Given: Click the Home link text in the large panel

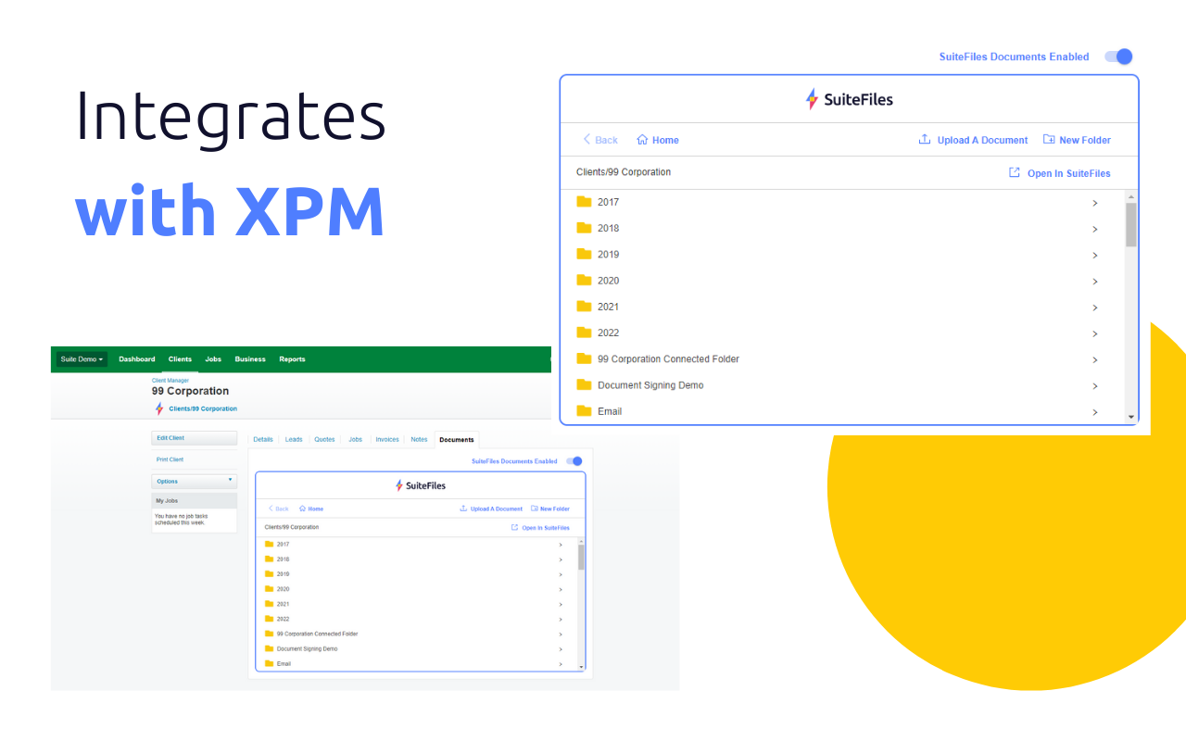Looking at the screenshot, I should pyautogui.click(x=665, y=141).
